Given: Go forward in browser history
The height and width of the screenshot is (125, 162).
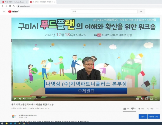Looking at the screenshot, I should click(6, 6).
